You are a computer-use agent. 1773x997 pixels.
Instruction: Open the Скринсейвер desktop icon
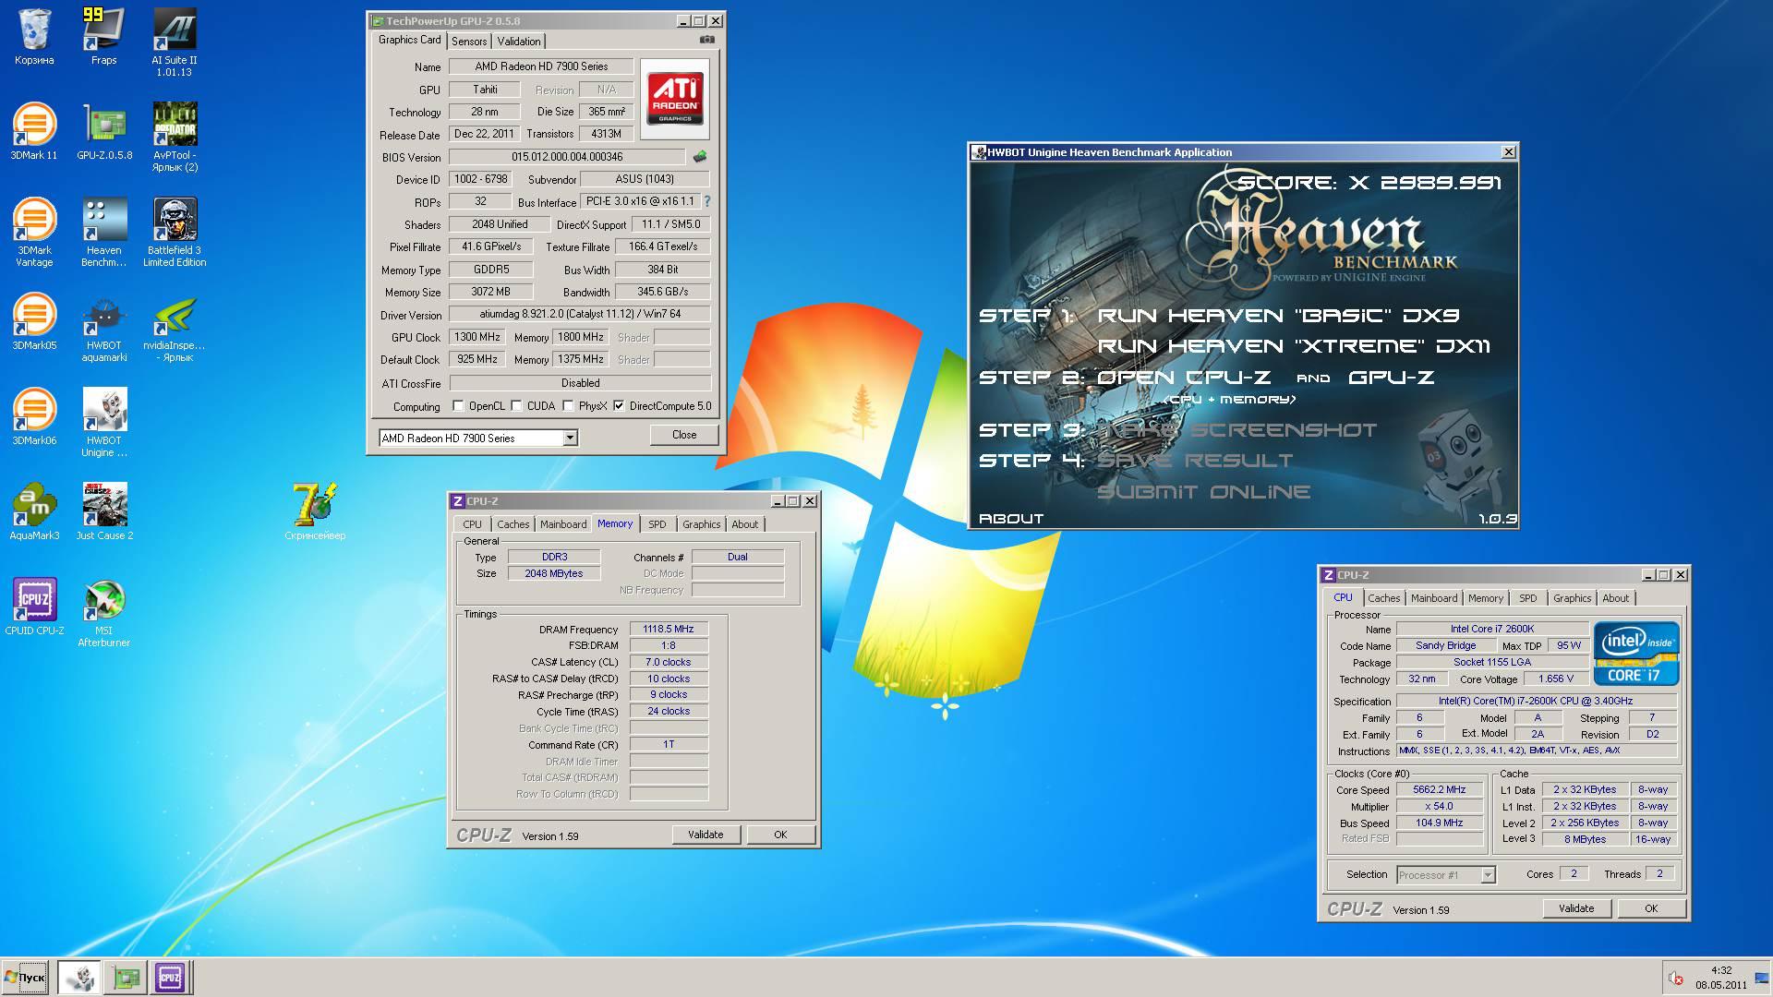[x=315, y=512]
